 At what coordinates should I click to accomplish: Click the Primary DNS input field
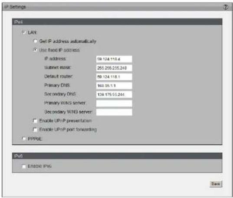114,86
